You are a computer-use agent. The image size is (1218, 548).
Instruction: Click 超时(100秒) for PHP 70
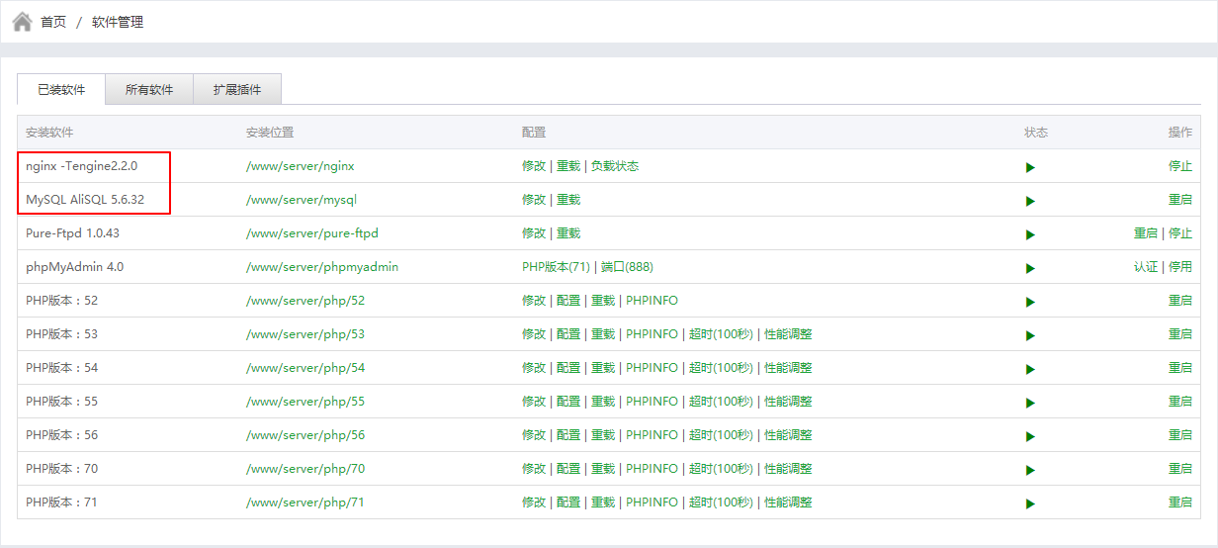[721, 469]
